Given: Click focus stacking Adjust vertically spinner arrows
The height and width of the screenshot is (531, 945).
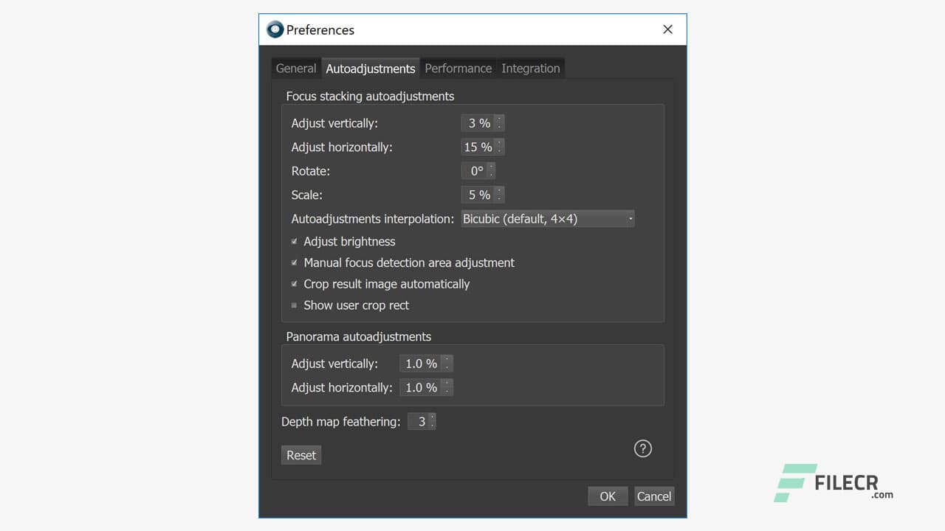Looking at the screenshot, I should (500, 123).
